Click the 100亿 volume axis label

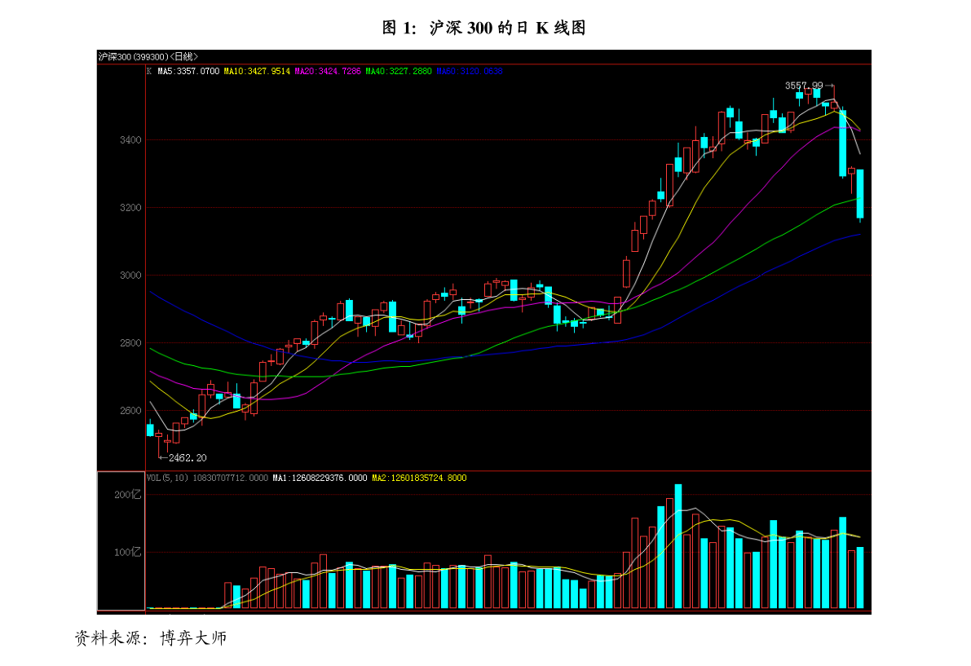coord(127,552)
